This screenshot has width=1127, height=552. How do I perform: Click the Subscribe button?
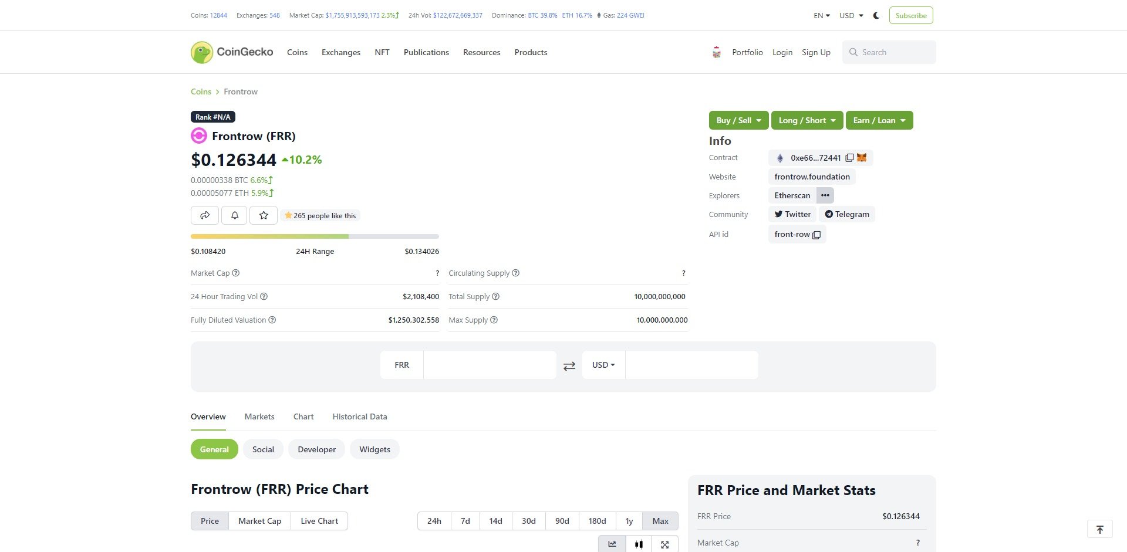[x=911, y=15]
